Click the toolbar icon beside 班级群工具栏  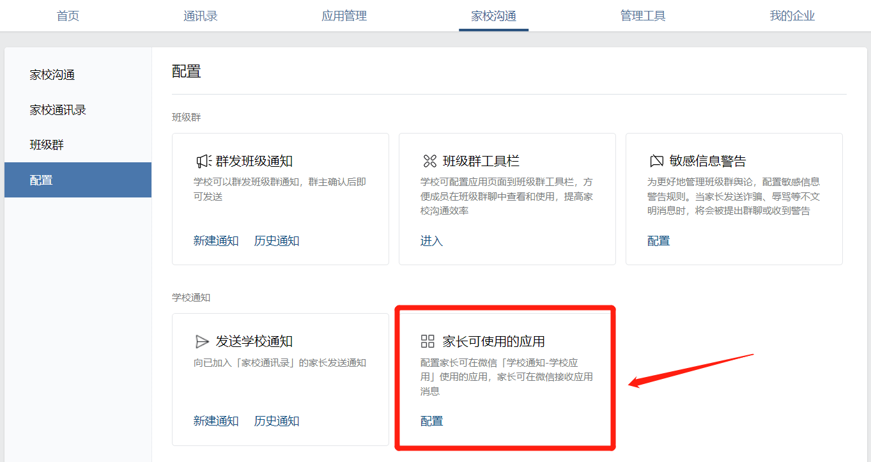[429, 161]
